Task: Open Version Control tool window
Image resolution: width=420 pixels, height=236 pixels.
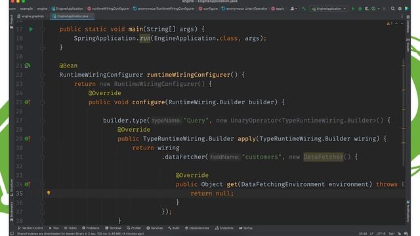Action: coord(30,228)
